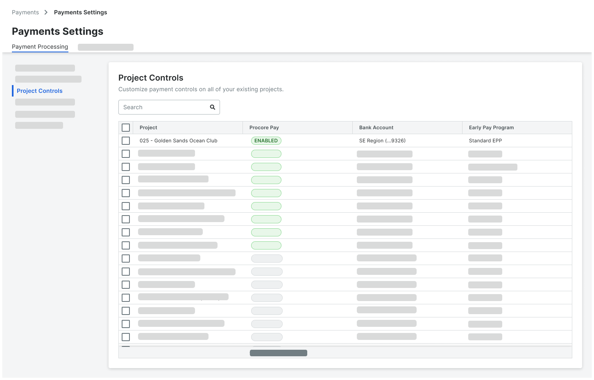Check the 025 - Golden Sands Ocean Club row

coord(126,140)
